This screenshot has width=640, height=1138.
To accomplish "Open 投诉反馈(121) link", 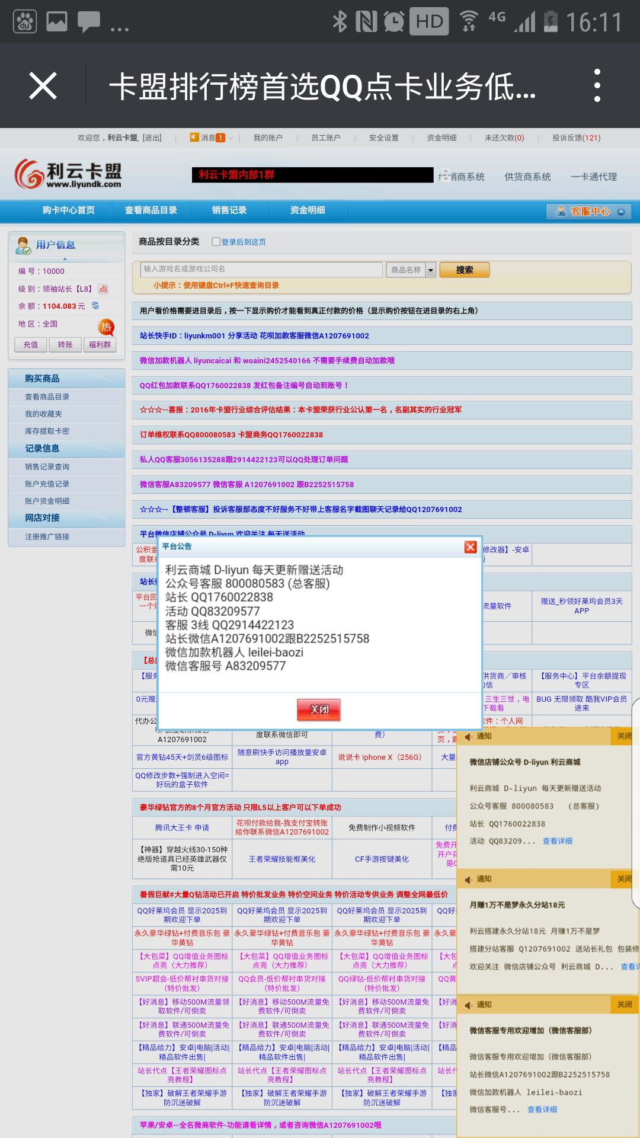I will [x=577, y=138].
